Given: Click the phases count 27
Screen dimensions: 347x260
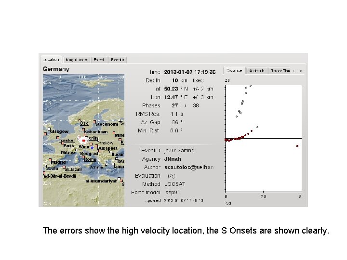Looking at the screenshot, I should coord(175,105).
